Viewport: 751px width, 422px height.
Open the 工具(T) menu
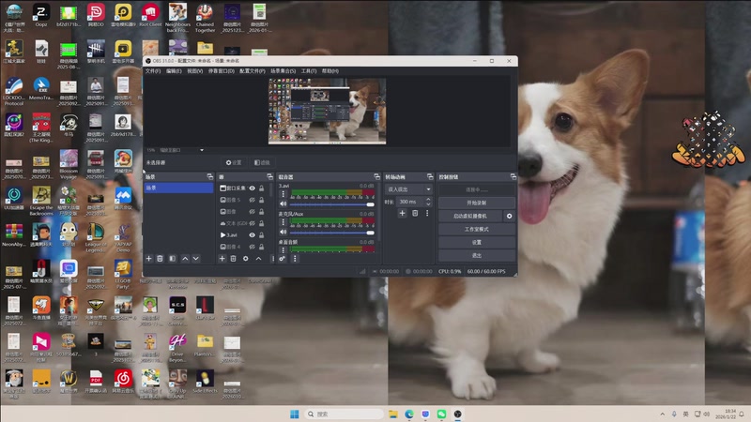[x=308, y=70]
